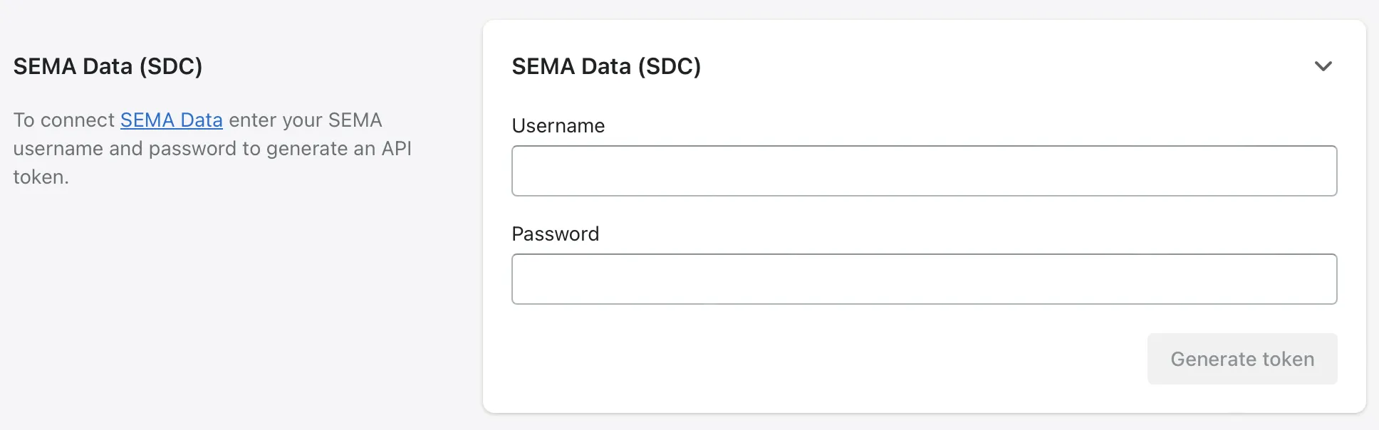Place cursor in the empty Username box

924,171
